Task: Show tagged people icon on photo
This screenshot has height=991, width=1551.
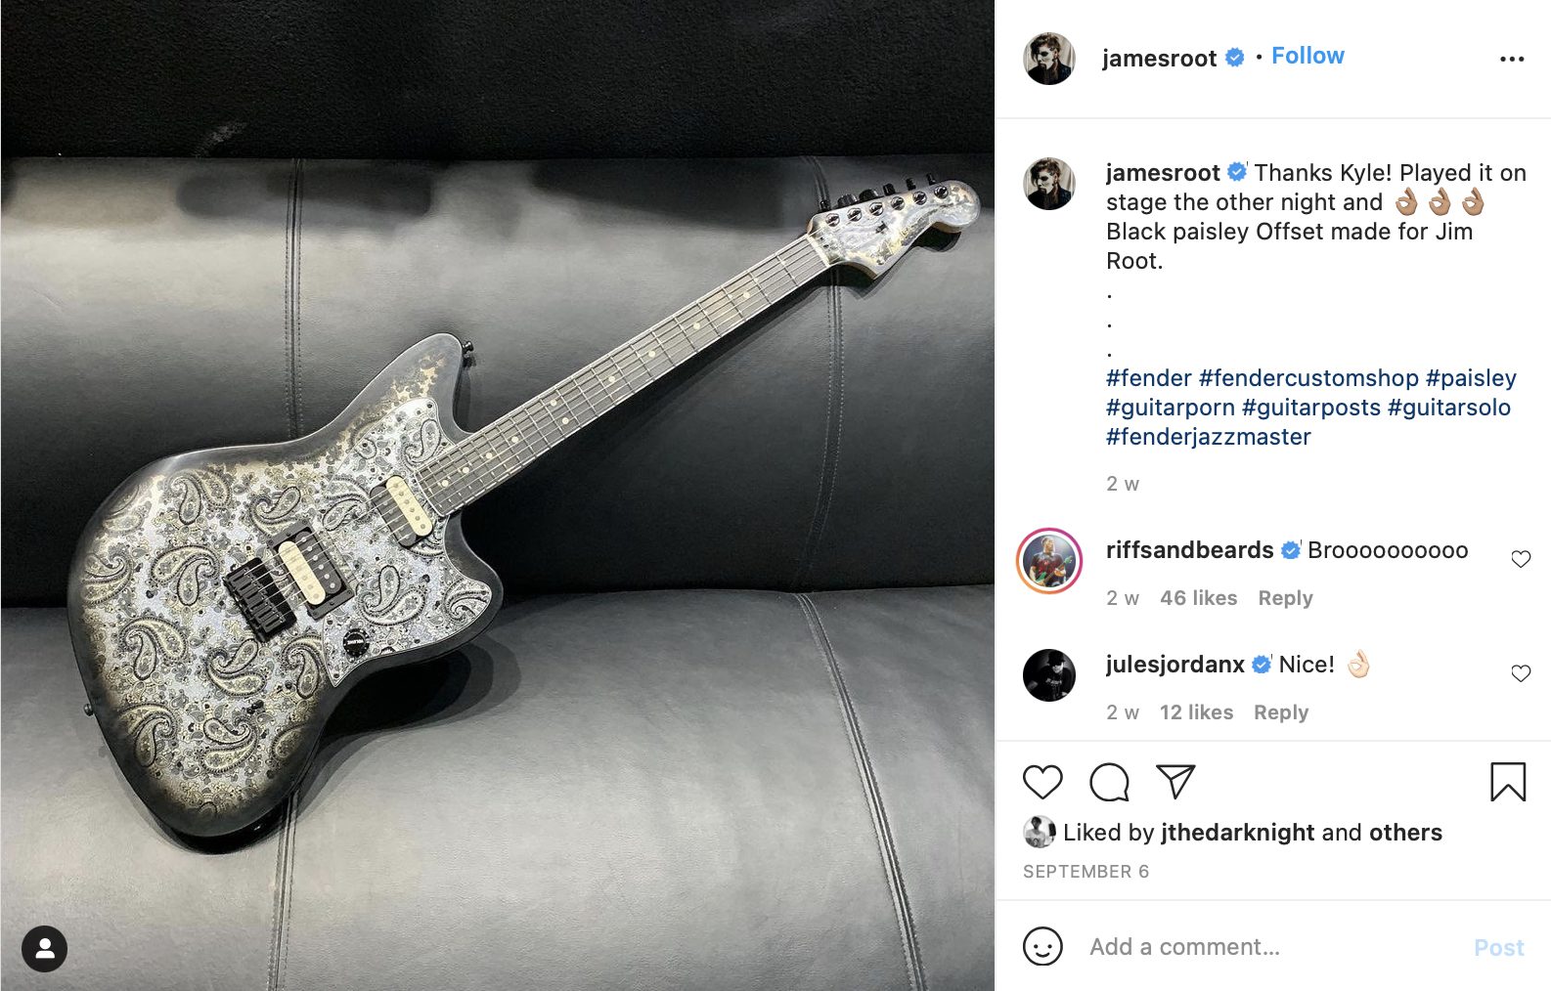Action: tap(44, 948)
